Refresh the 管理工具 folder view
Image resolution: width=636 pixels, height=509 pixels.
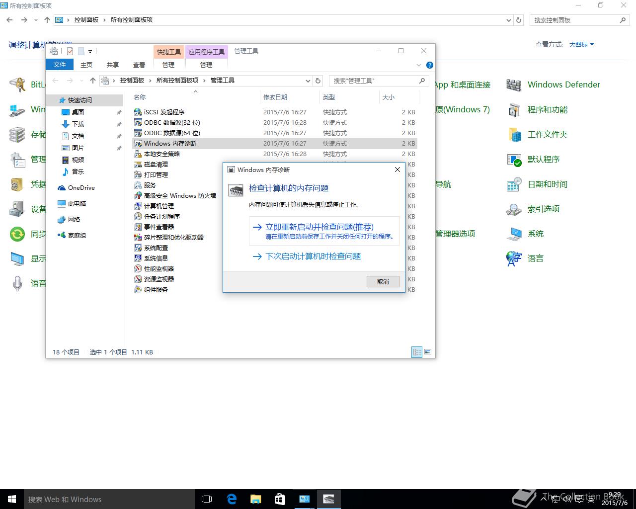click(x=318, y=81)
